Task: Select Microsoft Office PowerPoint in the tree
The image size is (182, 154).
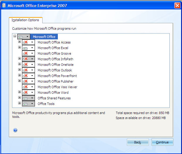Action: pos(57,76)
